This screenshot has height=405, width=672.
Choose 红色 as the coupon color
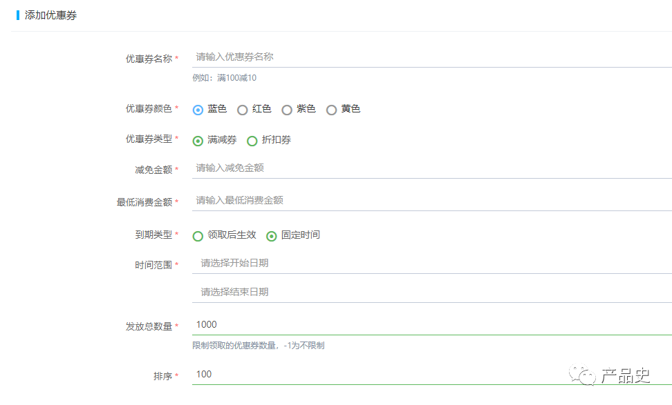pyautogui.click(x=243, y=110)
